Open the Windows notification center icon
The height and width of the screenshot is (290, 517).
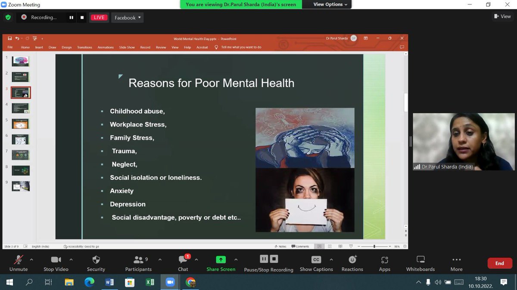point(503,282)
